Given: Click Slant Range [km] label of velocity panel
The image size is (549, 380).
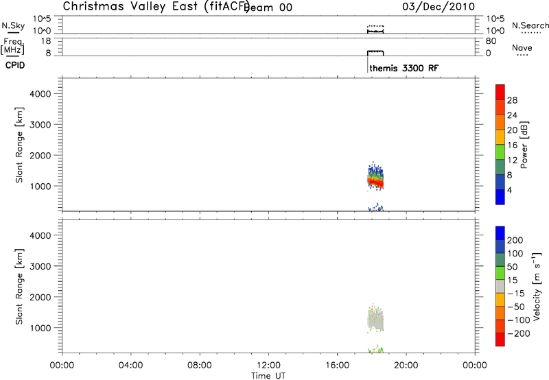Looking at the screenshot, I should 19,287.
